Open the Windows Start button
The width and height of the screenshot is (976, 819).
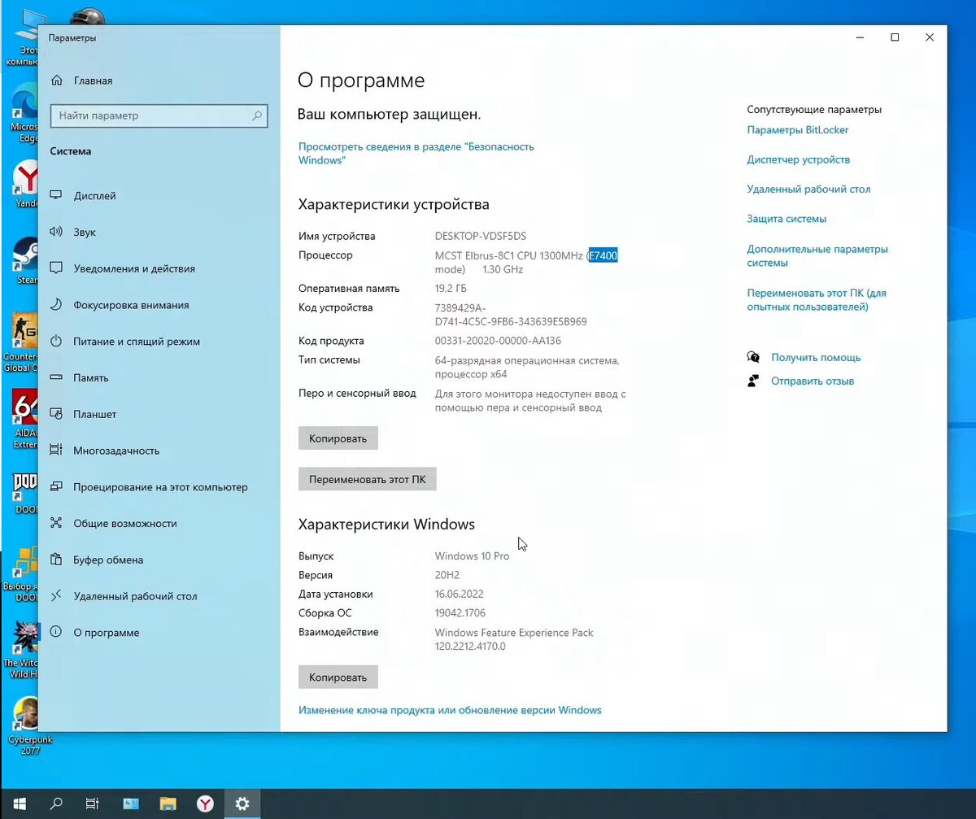click(19, 804)
